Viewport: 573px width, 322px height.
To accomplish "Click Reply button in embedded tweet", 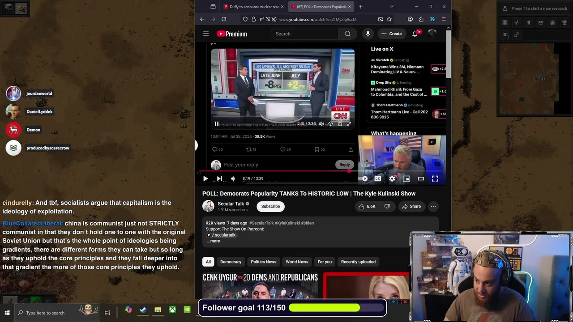I will pos(344,165).
